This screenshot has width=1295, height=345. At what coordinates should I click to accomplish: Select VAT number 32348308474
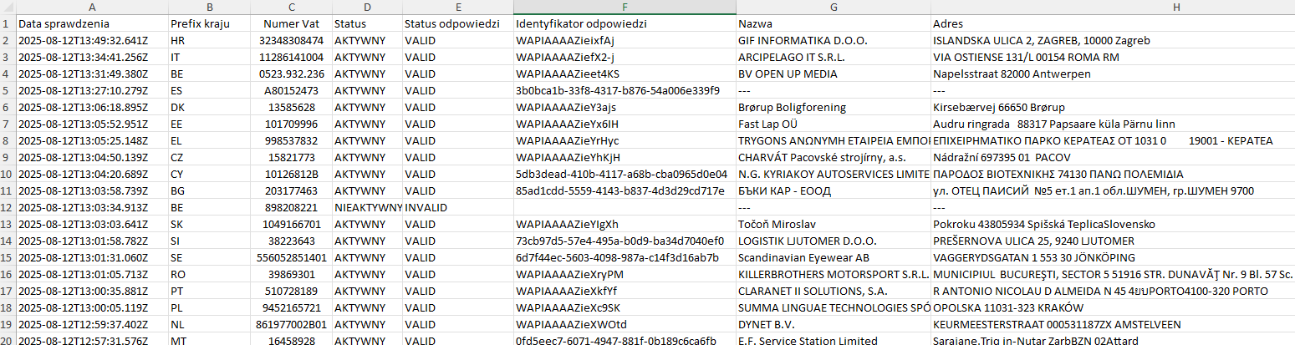pos(291,40)
